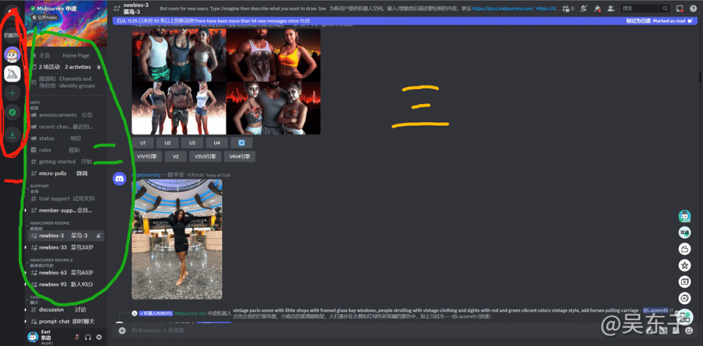Image resolution: width=703 pixels, height=346 pixels.
Task: Click the notification mute bell icon
Action: (583, 8)
